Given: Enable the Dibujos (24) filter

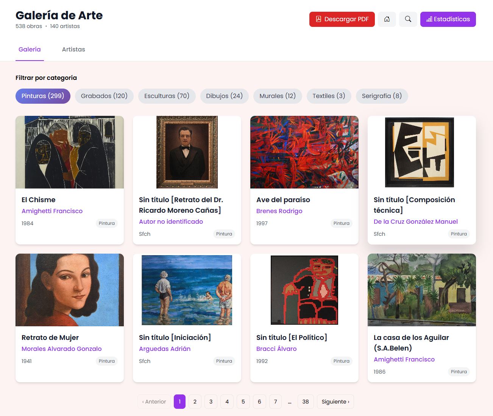Looking at the screenshot, I should 224,96.
